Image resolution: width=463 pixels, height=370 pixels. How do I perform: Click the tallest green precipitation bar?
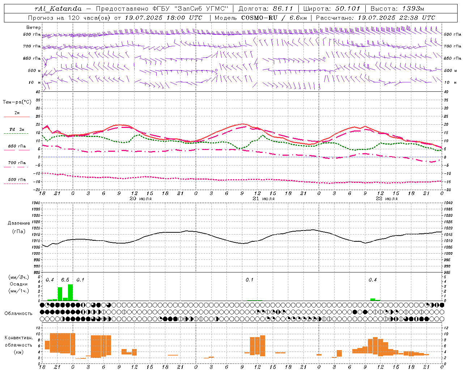(70, 293)
